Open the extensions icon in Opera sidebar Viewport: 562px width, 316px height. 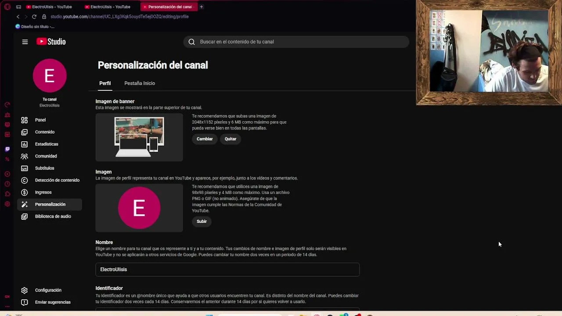pyautogui.click(x=7, y=194)
